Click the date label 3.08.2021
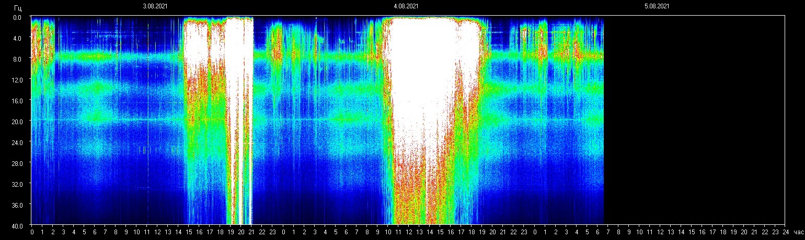 point(155,6)
